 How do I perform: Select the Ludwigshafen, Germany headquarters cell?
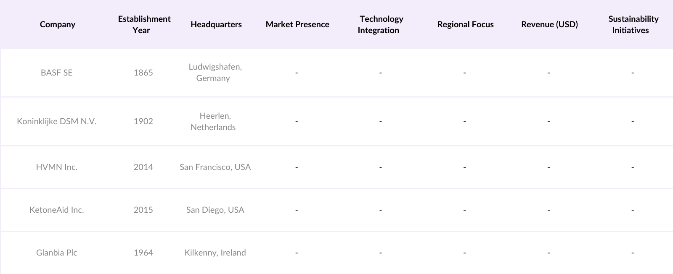[x=215, y=73]
